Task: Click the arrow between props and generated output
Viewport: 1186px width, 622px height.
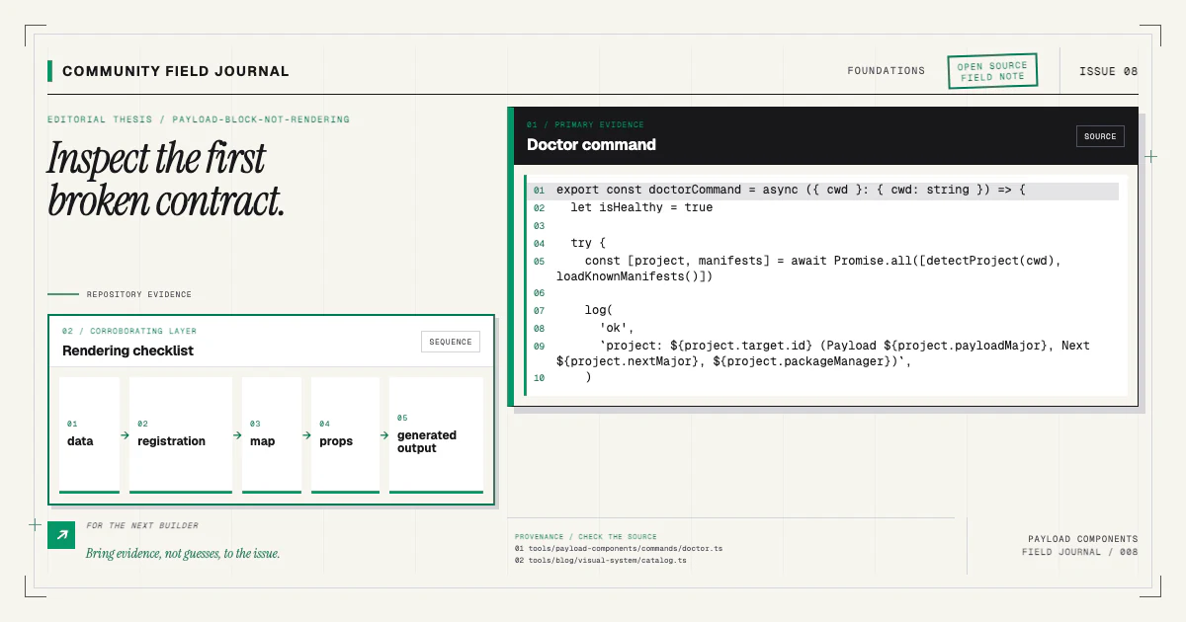Action: click(x=384, y=434)
